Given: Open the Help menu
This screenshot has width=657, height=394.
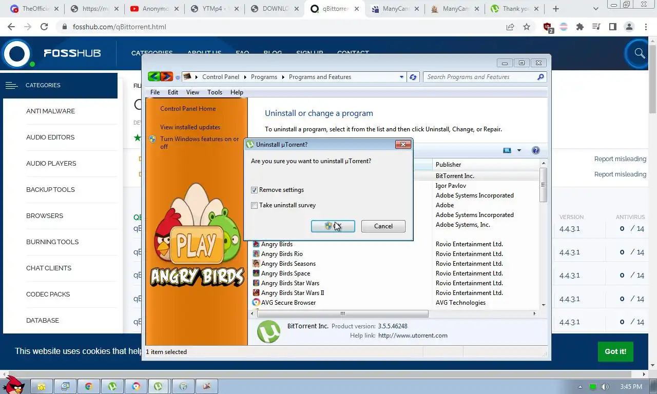Looking at the screenshot, I should (x=237, y=92).
